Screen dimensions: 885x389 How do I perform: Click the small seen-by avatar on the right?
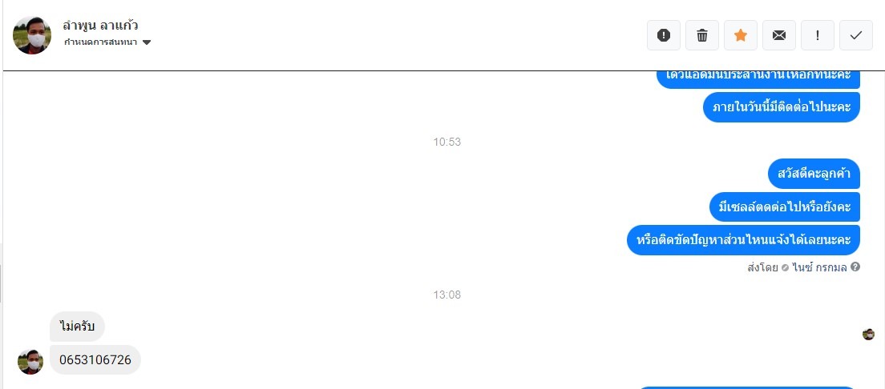point(868,335)
